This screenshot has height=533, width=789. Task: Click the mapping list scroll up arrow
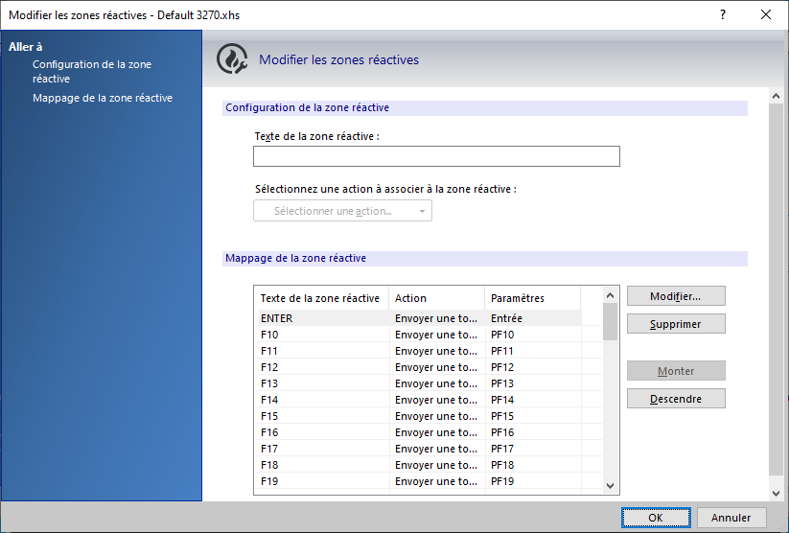coord(611,295)
